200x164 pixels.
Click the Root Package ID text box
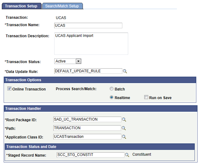coord(88,119)
